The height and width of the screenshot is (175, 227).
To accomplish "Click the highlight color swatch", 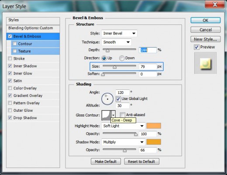I will 154,126.
